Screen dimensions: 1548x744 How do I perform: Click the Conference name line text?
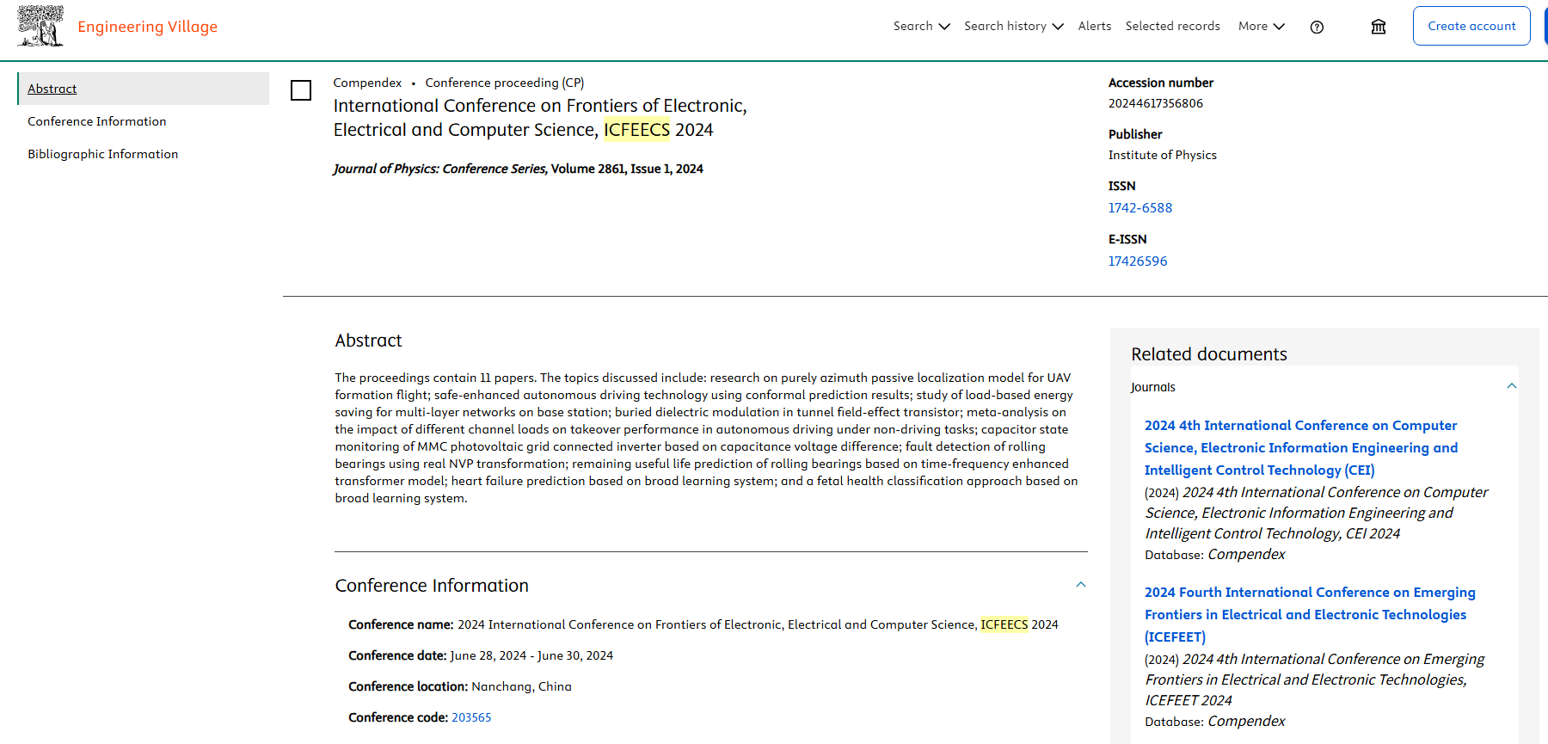pyautogui.click(x=703, y=624)
